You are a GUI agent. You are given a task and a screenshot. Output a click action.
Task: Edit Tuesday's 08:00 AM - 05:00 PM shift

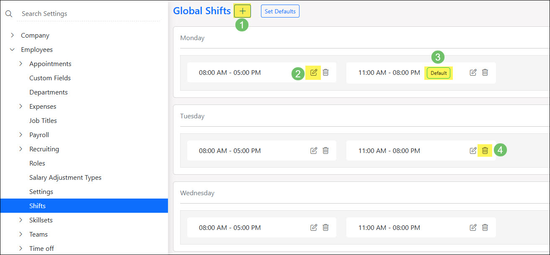pos(314,150)
